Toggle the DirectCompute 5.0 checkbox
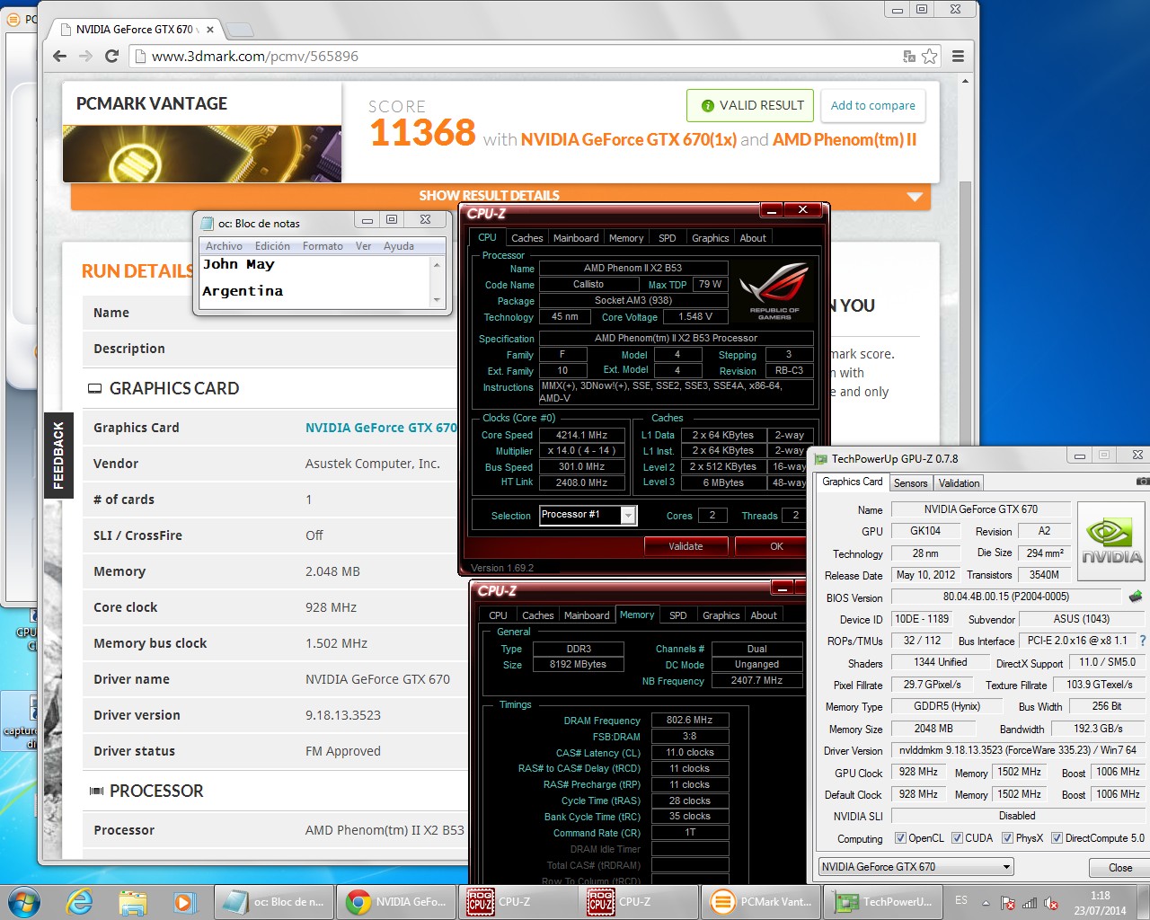Screen dimensions: 1150x920 coord(1057,838)
